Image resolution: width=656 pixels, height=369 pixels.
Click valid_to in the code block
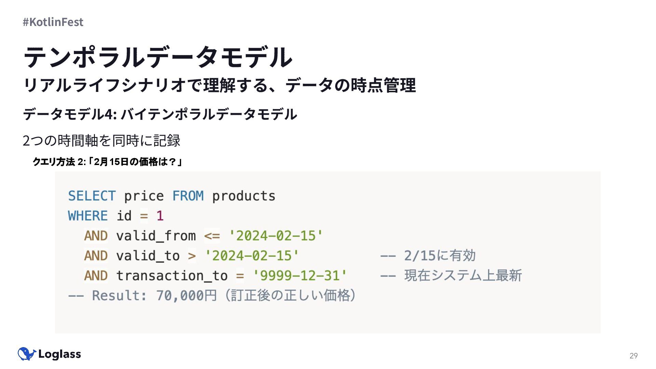[148, 256]
